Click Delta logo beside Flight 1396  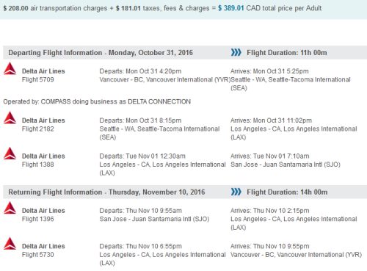pyautogui.click(x=10, y=208)
